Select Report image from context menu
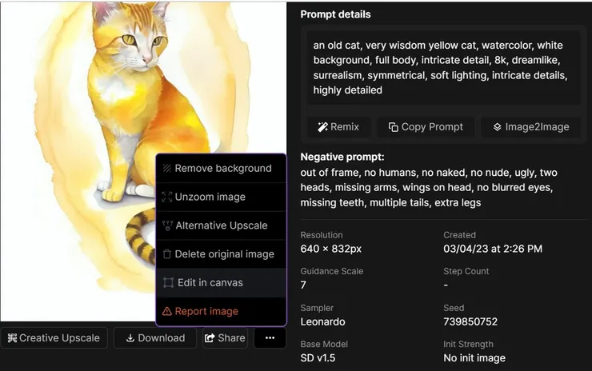 point(206,312)
